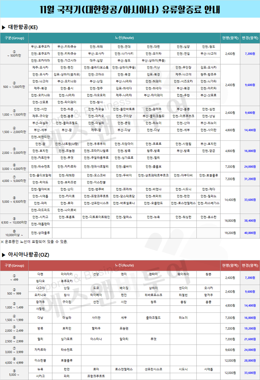Viewport: 260px width, 380px height.
Task: Click the '인천-이르쿠츠크' route cell
Action: (183, 116)
